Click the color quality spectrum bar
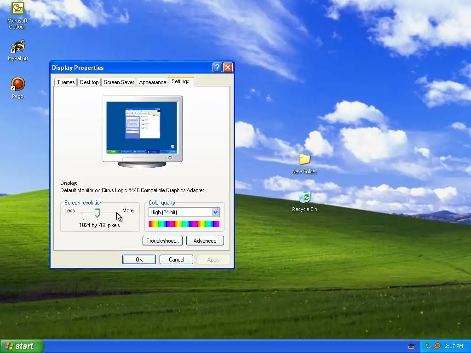 [x=184, y=224]
